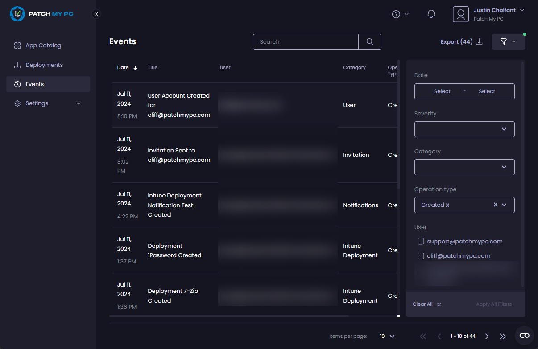Check the support@patchmypc.com user filter
The image size is (538, 349).
coord(420,241)
